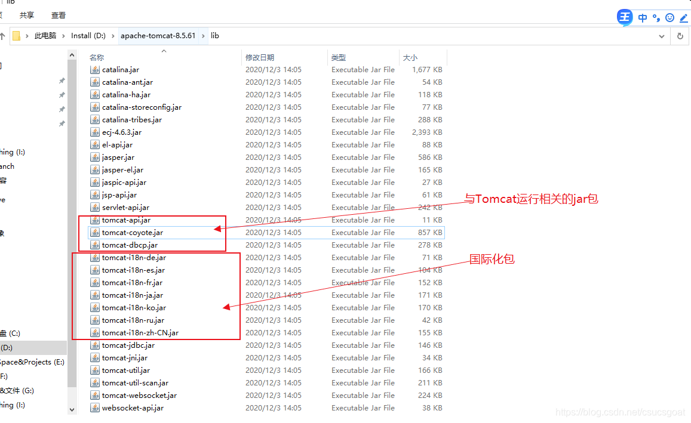
Task: Click the servlet-api.jar file icon
Action: (x=95, y=207)
